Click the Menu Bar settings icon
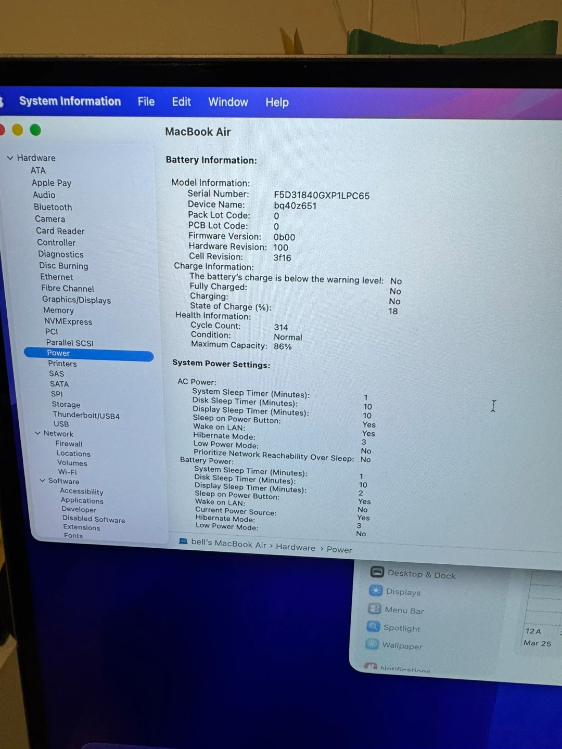562x749 pixels. click(x=374, y=609)
